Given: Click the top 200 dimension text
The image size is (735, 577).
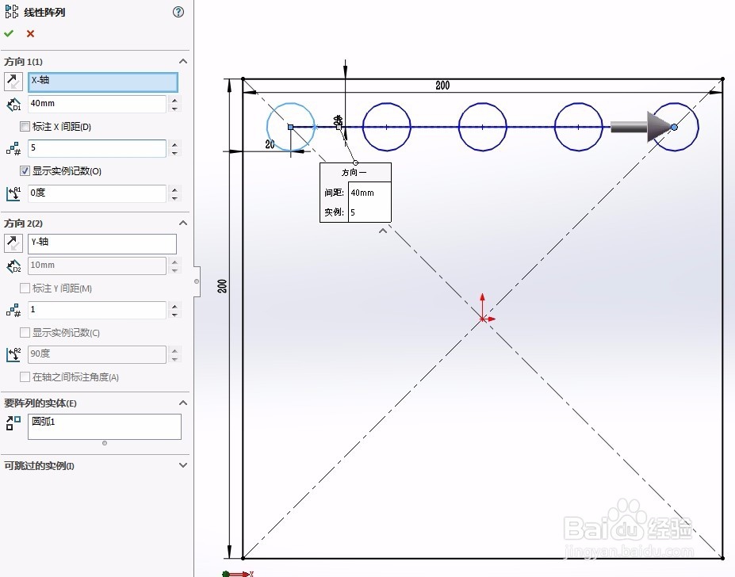Looking at the screenshot, I should [442, 86].
